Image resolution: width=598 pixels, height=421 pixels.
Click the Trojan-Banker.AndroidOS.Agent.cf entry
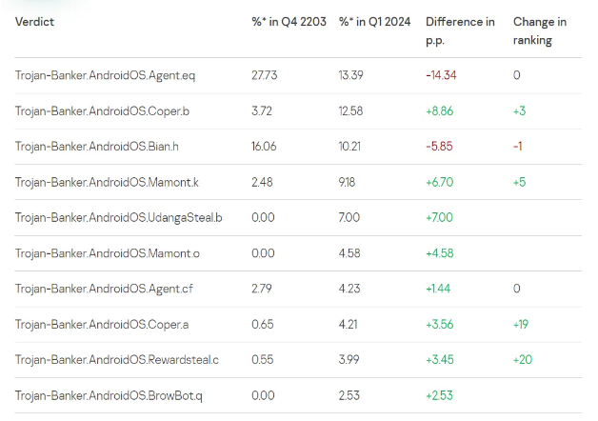coord(104,289)
